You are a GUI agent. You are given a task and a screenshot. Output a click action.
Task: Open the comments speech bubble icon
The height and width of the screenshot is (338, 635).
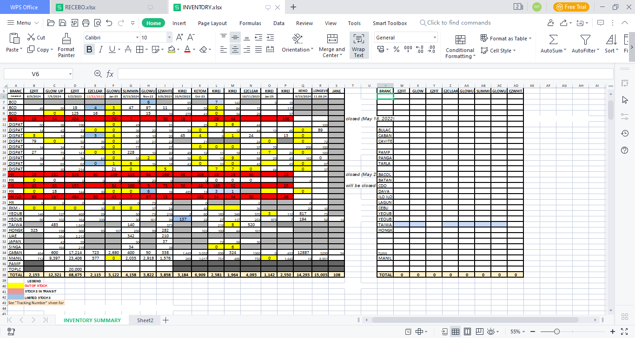click(600, 23)
